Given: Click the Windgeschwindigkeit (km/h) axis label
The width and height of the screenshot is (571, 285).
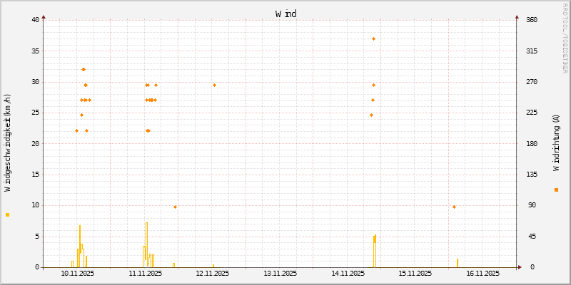Looking at the screenshot, I should pos(7,142).
